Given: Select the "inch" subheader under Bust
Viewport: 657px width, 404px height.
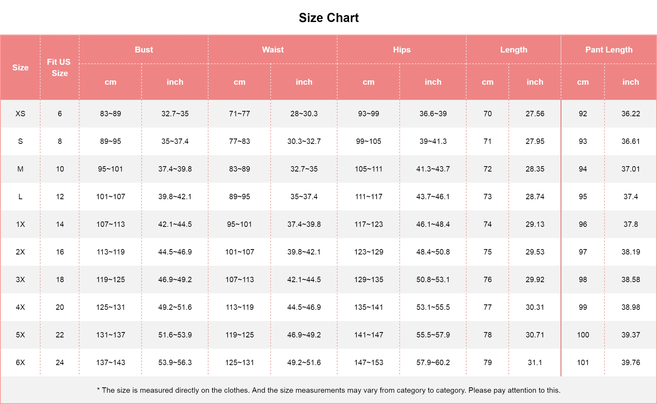Looking at the screenshot, I should [175, 82].
